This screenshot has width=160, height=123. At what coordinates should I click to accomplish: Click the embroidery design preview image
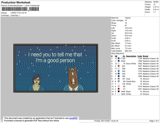coord(56,68)
